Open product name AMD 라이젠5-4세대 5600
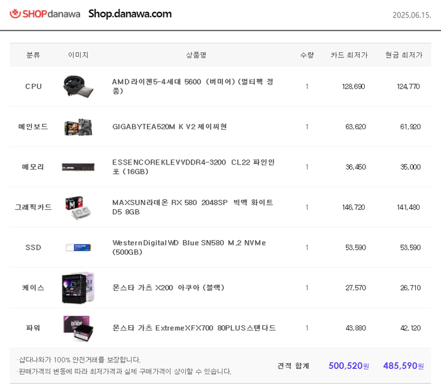Image resolution: width=441 pixels, height=389 pixels. point(193,86)
